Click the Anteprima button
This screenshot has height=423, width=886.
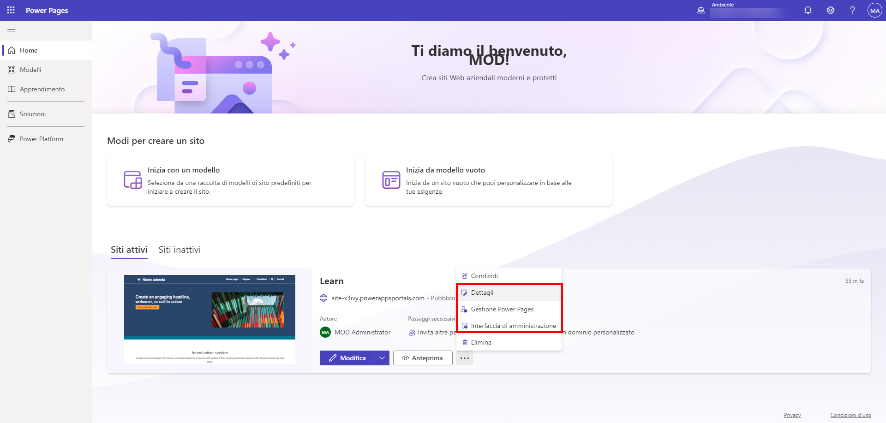click(x=423, y=358)
